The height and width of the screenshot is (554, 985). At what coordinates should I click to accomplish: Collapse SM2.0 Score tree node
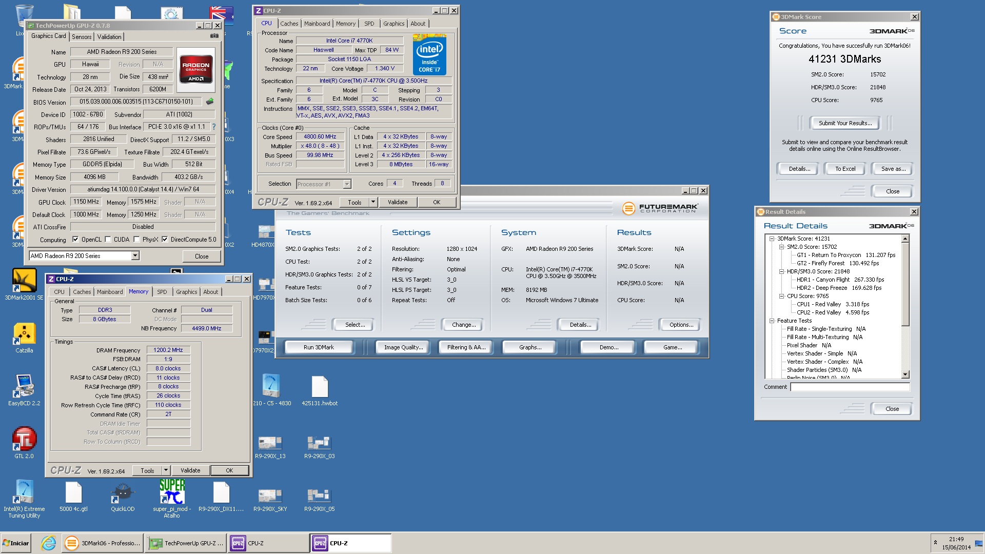coord(781,247)
